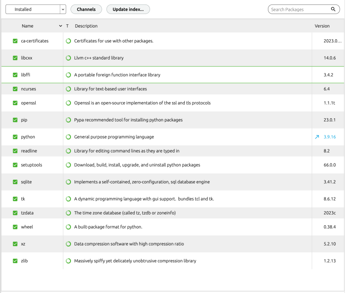Click the circle icon in pip row

coord(68,120)
